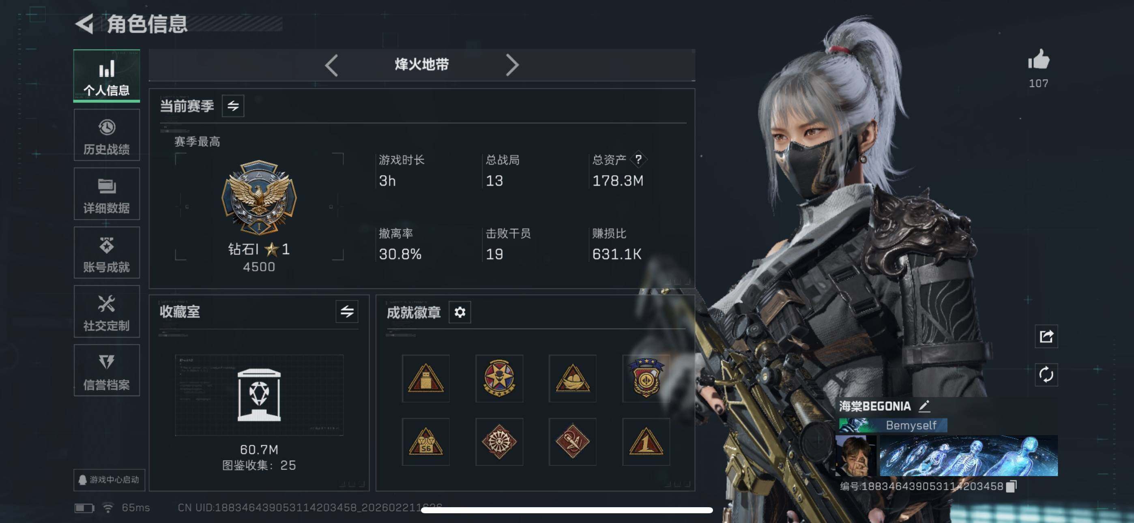Image resolution: width=1134 pixels, height=523 pixels.
Task: Open the 详细数据 tab
Action: click(107, 194)
